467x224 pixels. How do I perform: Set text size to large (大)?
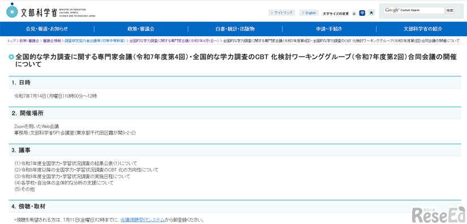(371, 13)
